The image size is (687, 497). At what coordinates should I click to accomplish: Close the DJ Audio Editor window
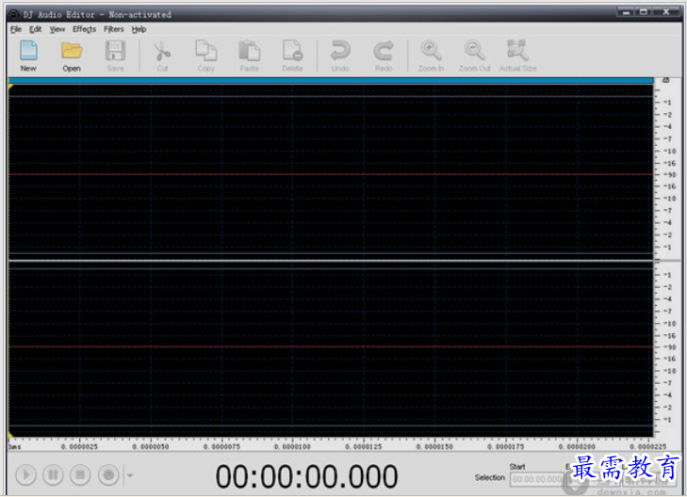[x=666, y=12]
